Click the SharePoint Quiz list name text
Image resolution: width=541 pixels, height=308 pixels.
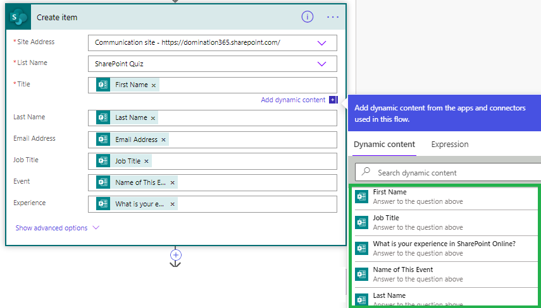pyautogui.click(x=119, y=64)
